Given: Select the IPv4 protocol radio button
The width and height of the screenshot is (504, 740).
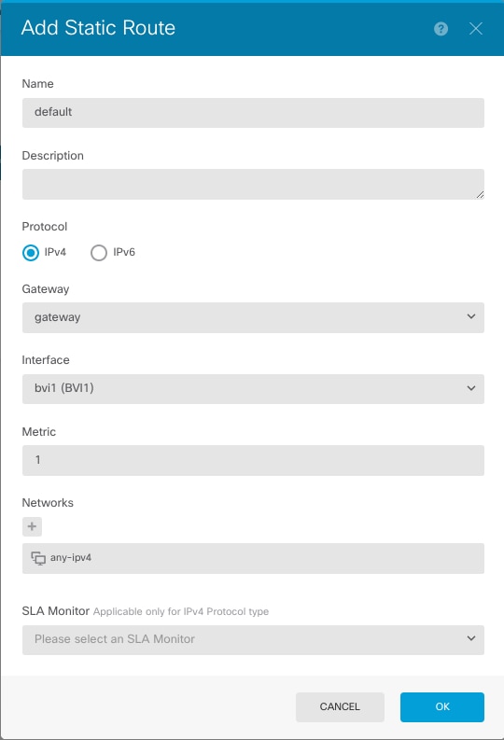Looking at the screenshot, I should [x=31, y=253].
